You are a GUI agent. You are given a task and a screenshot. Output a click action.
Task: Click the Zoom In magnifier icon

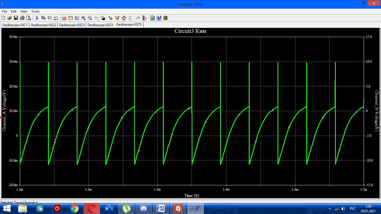tap(83, 18)
